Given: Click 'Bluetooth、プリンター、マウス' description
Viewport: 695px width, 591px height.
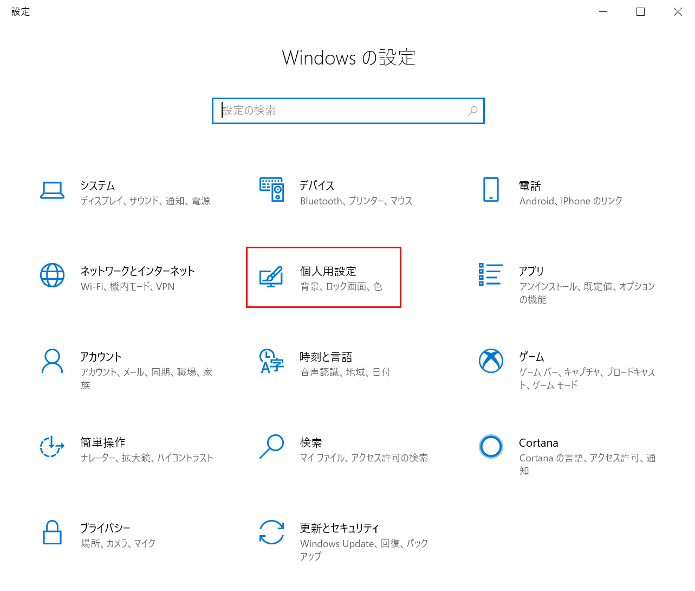Looking at the screenshot, I should point(356,201).
